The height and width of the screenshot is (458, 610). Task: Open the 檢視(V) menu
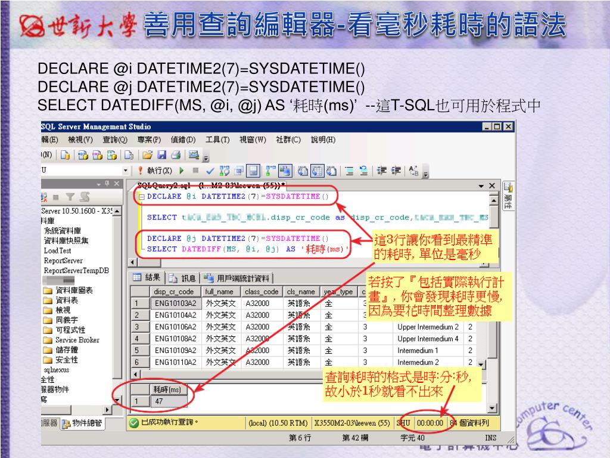tap(80, 140)
